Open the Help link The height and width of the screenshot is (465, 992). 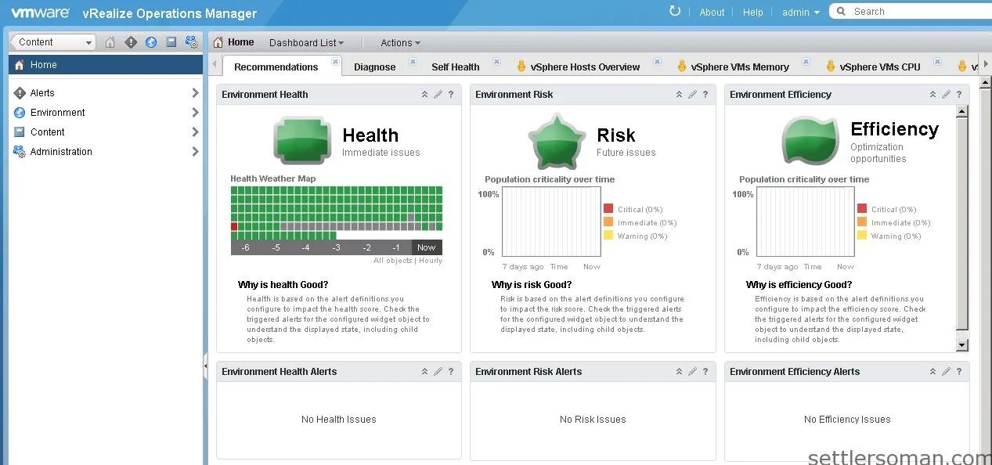[x=752, y=12]
